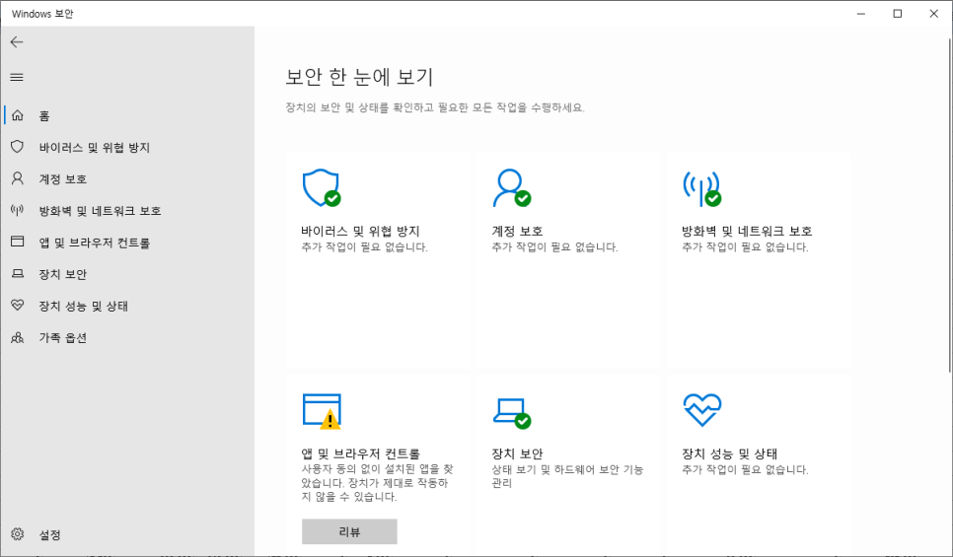This screenshot has height=557, width=953.
Task: Open the 방화벽 및 네트워크 보호 tile title
Action: (x=747, y=231)
